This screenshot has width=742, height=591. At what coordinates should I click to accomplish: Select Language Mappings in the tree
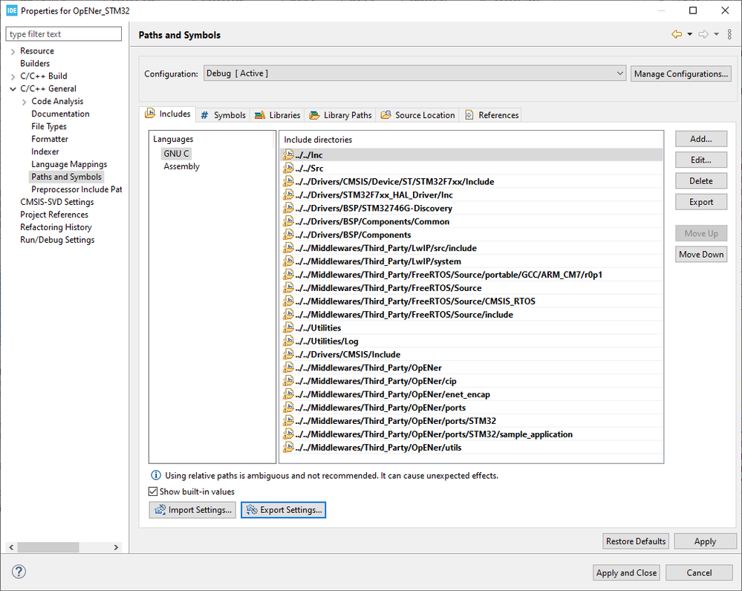click(69, 164)
